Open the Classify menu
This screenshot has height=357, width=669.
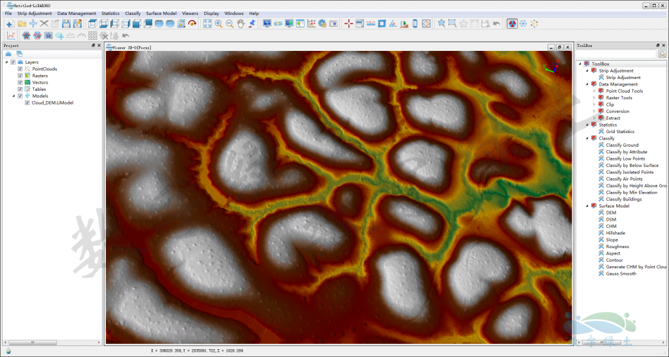tap(133, 13)
